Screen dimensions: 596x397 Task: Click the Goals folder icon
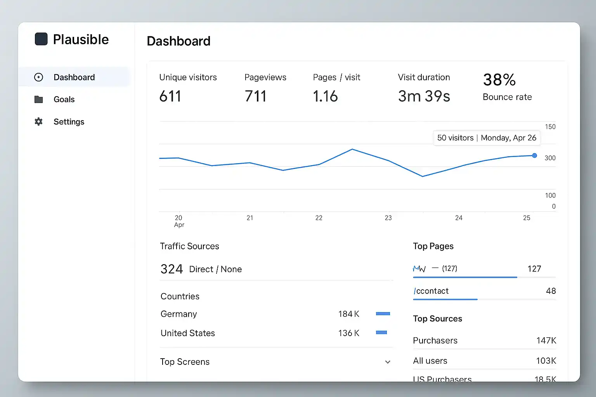(x=39, y=100)
